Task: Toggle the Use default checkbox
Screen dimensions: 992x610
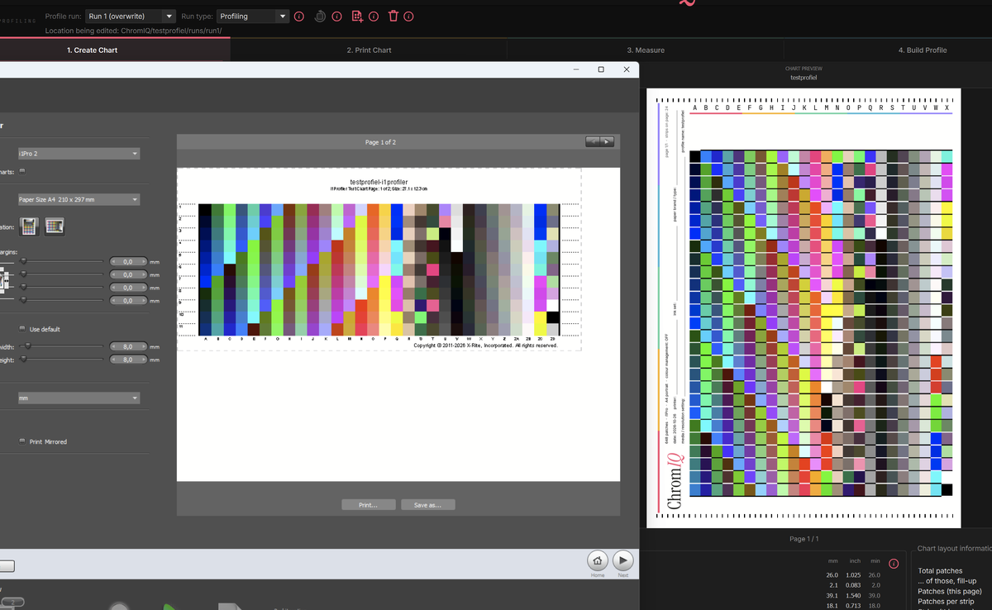Action: click(x=23, y=329)
